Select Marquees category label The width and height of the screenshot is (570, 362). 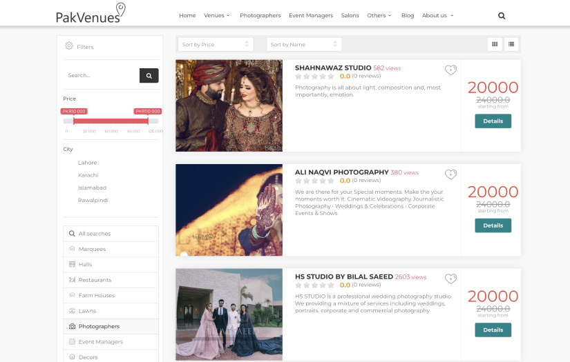[x=92, y=249]
